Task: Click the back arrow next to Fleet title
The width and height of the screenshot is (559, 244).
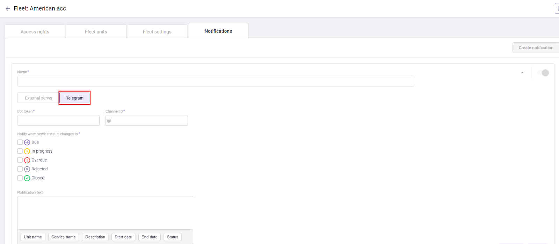Action: (8, 9)
